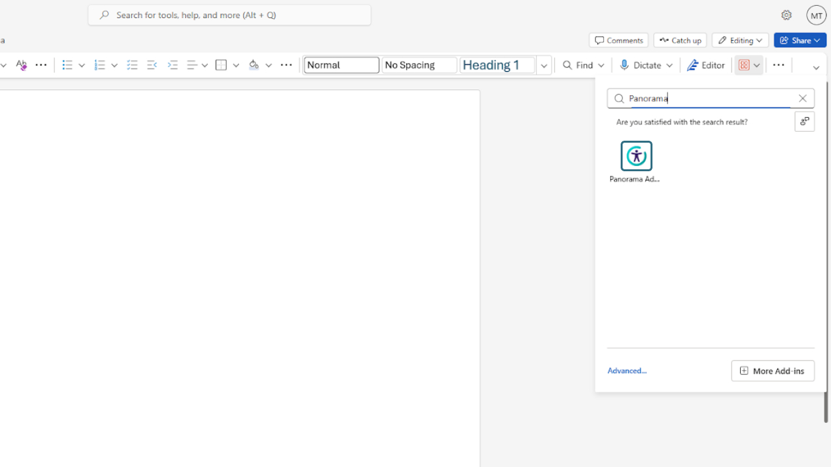Expand the styles gallery
The width and height of the screenshot is (831, 467).
[544, 65]
